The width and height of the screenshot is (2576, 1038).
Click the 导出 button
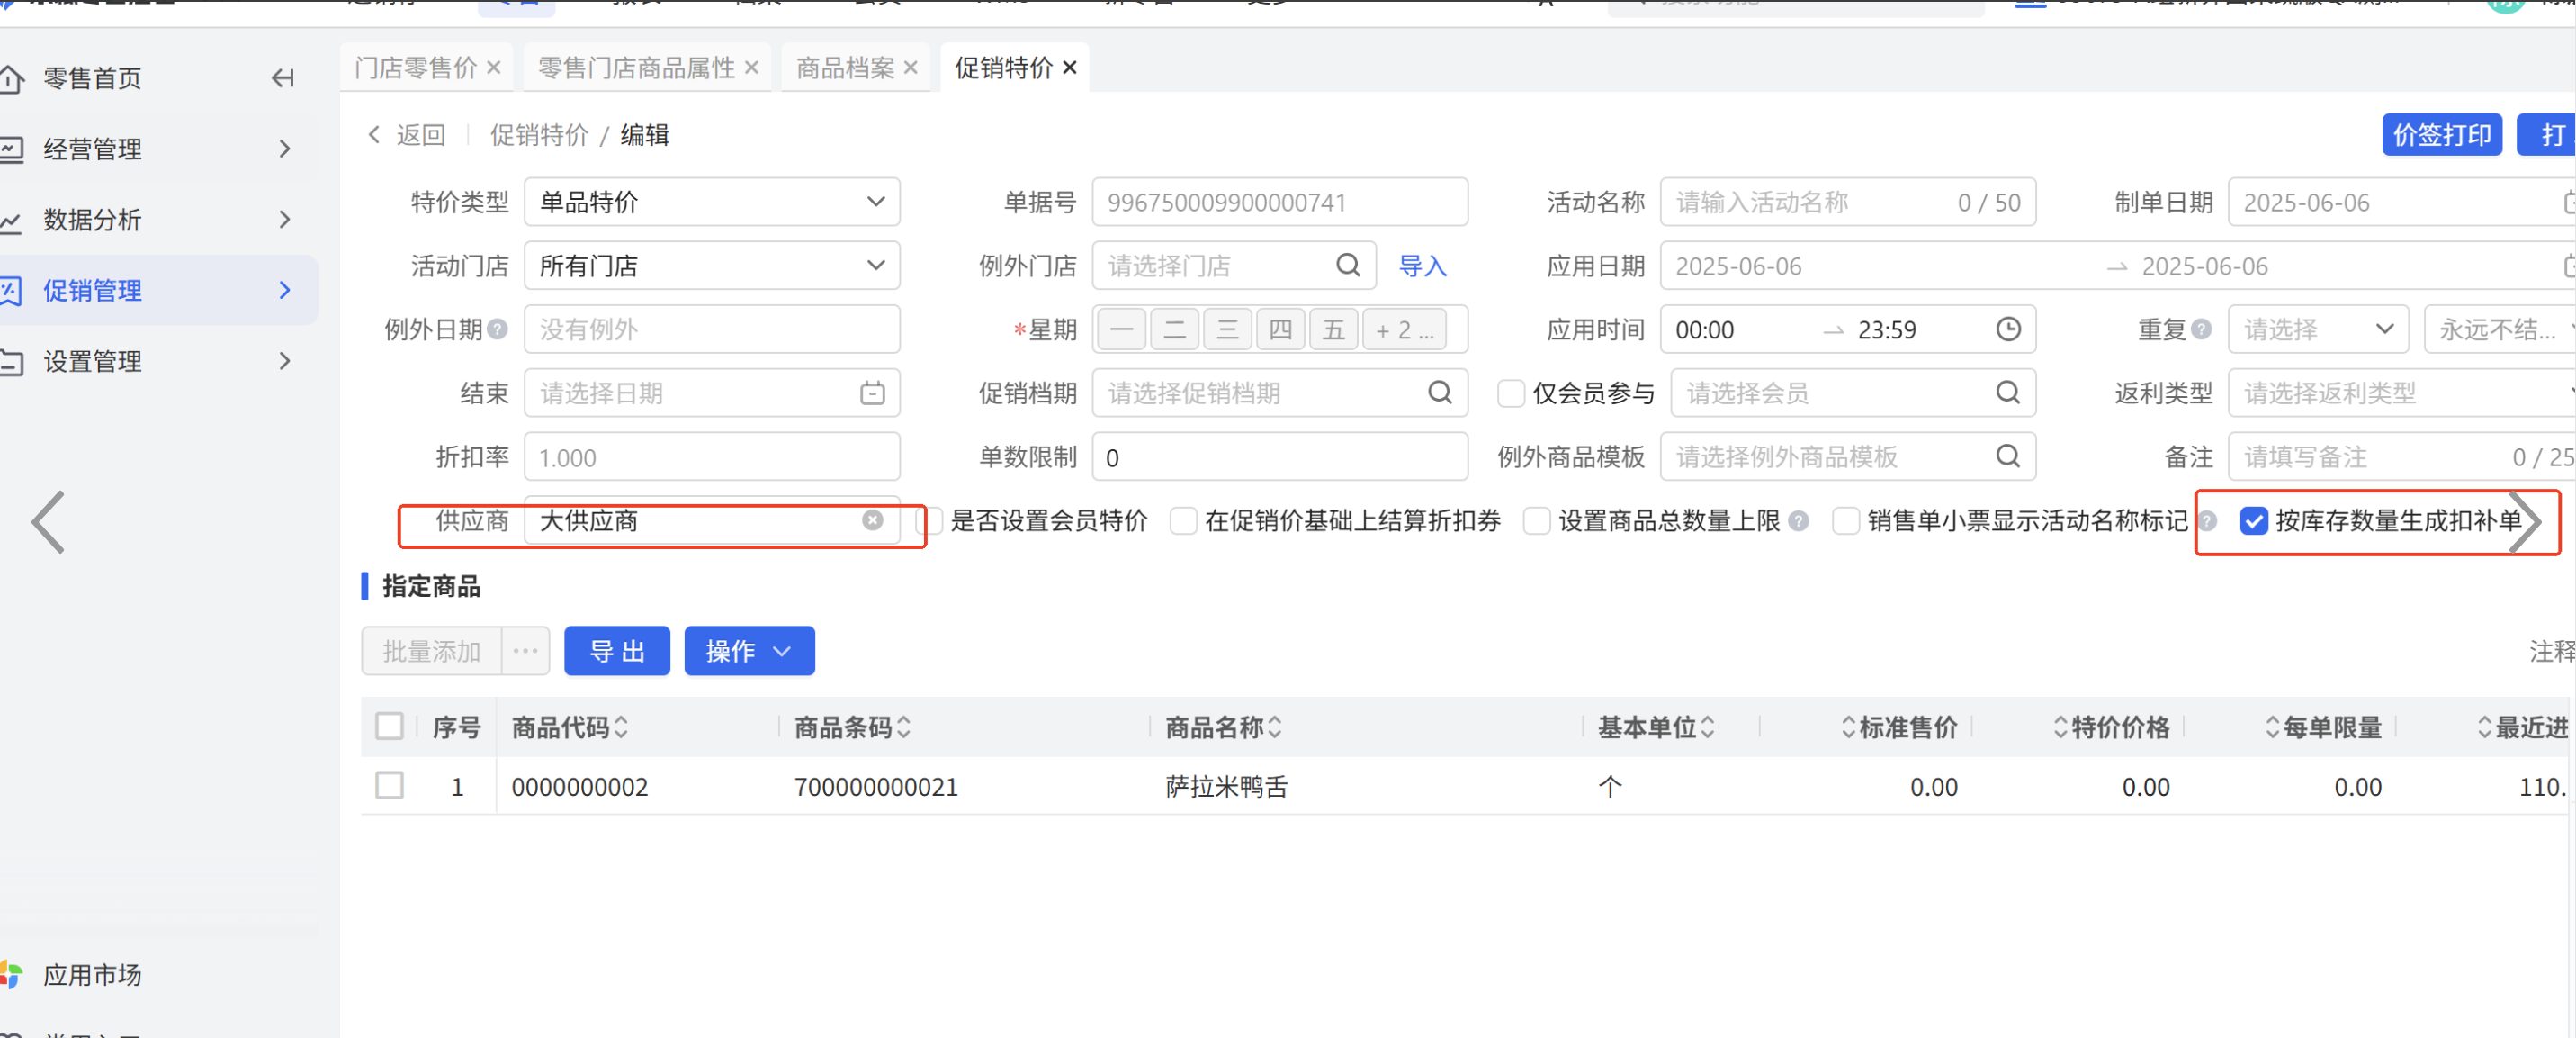tap(617, 652)
